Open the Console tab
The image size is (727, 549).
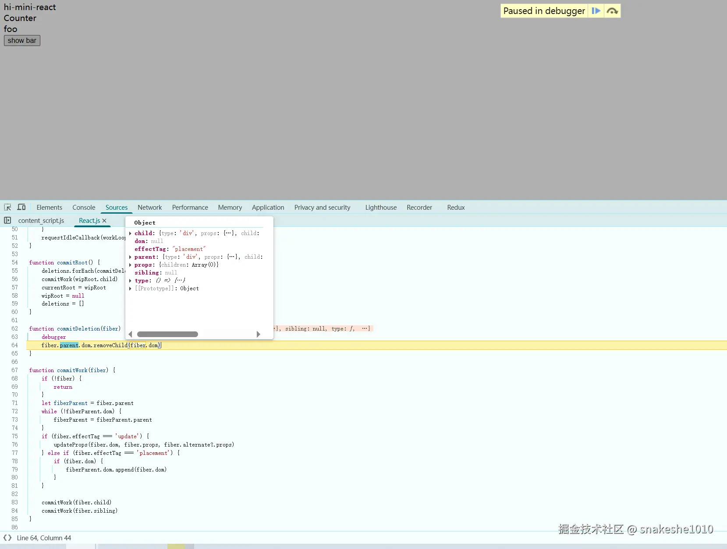click(x=84, y=208)
